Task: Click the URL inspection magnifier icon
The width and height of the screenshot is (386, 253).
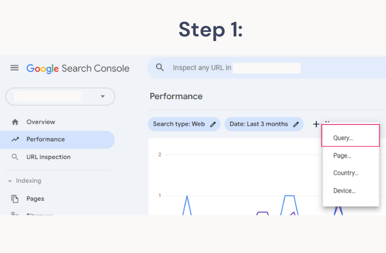Action: click(x=15, y=157)
